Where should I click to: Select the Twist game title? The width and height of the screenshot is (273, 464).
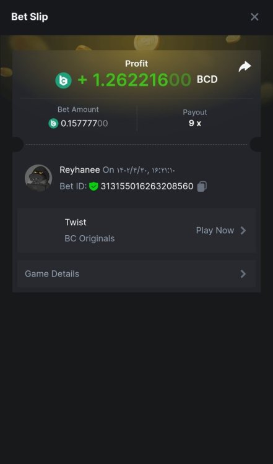[76, 222]
